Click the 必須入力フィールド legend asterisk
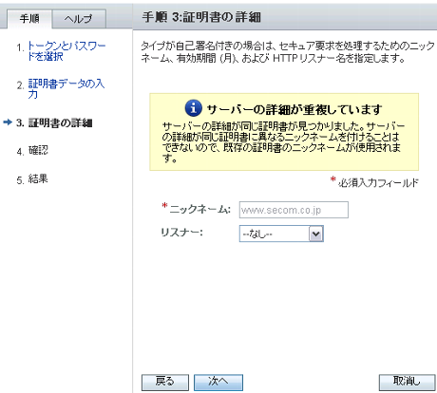The width and height of the screenshot is (437, 393). coord(332,180)
